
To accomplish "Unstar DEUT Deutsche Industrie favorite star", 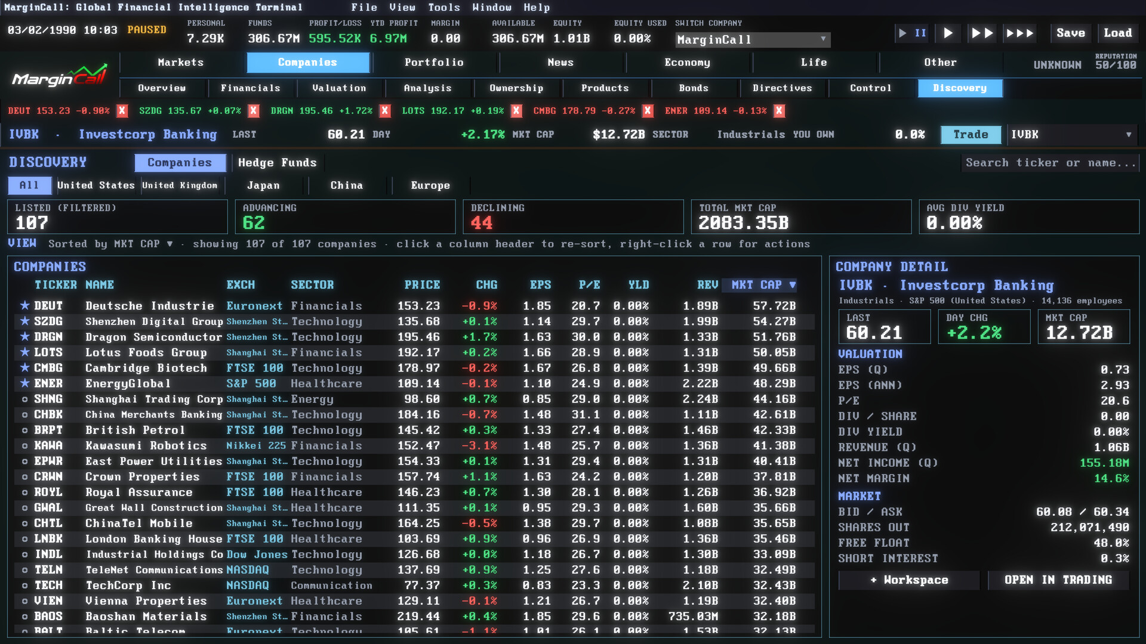I will click(24, 305).
